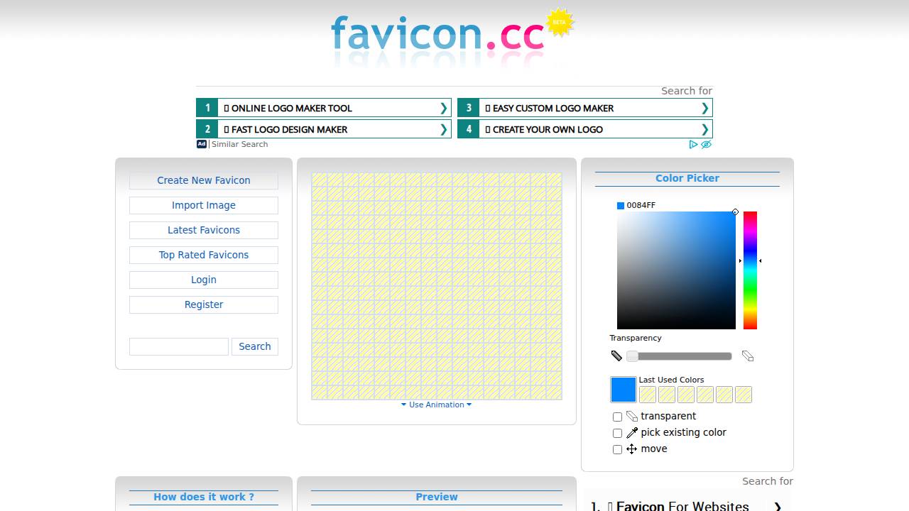Click the Search button
The width and height of the screenshot is (909, 511).
point(254,346)
